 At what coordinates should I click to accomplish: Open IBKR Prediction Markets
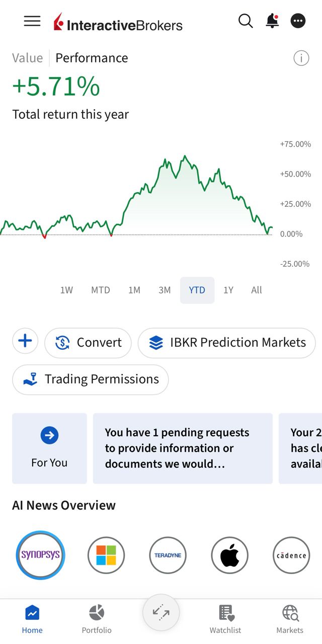point(227,343)
